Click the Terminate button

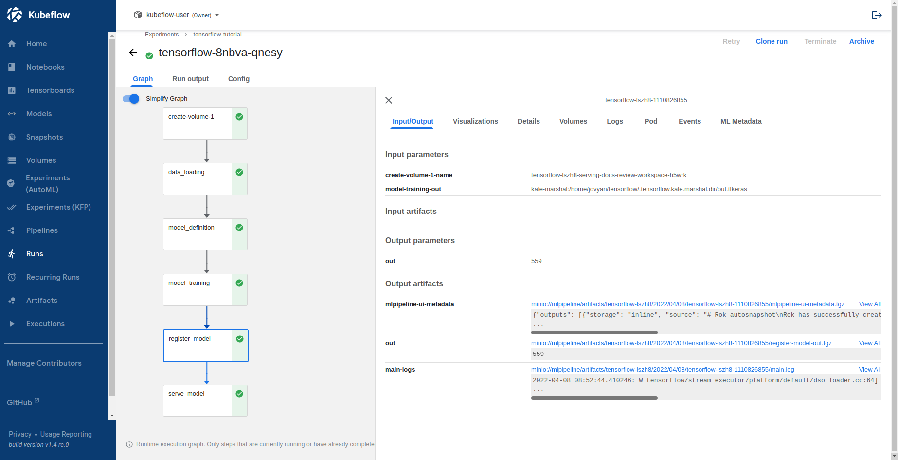tap(820, 41)
